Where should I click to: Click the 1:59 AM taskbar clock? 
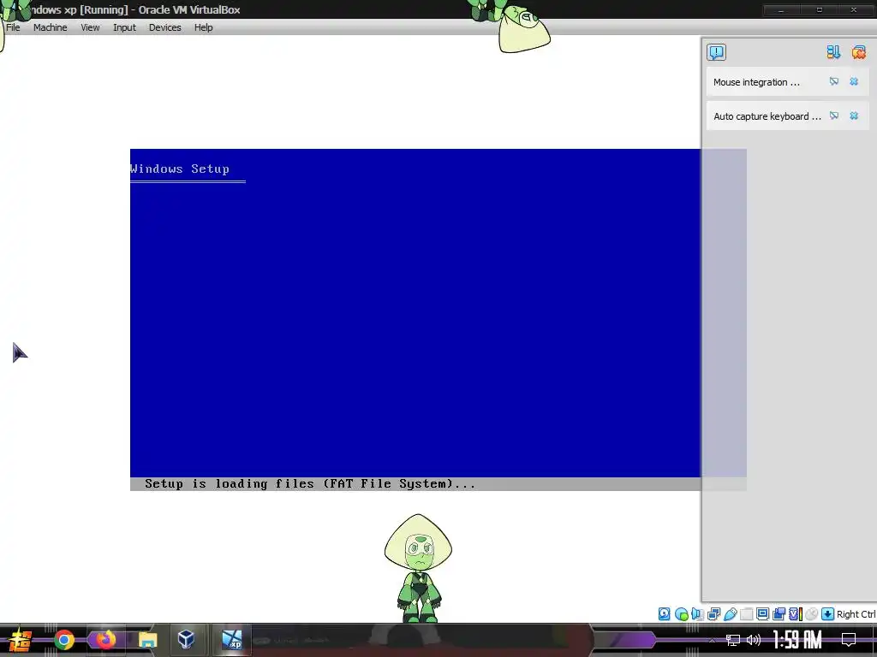(x=797, y=640)
